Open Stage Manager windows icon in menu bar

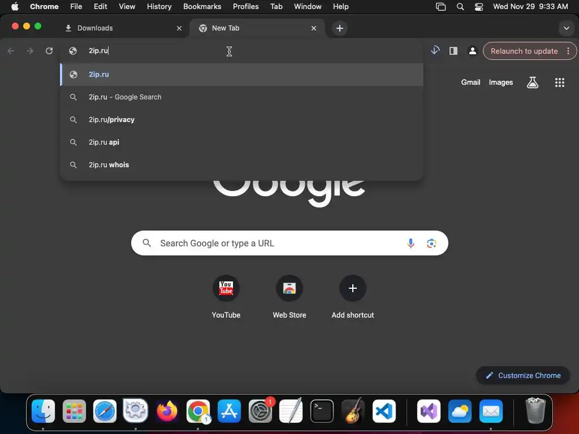441,7
